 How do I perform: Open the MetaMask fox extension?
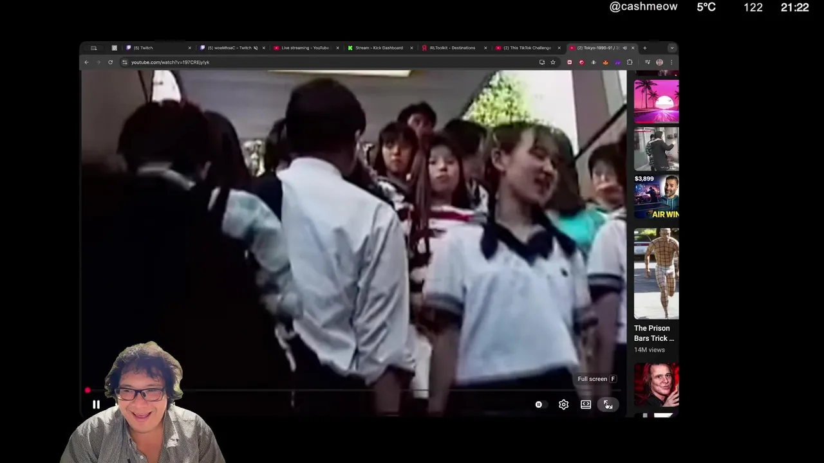click(605, 62)
